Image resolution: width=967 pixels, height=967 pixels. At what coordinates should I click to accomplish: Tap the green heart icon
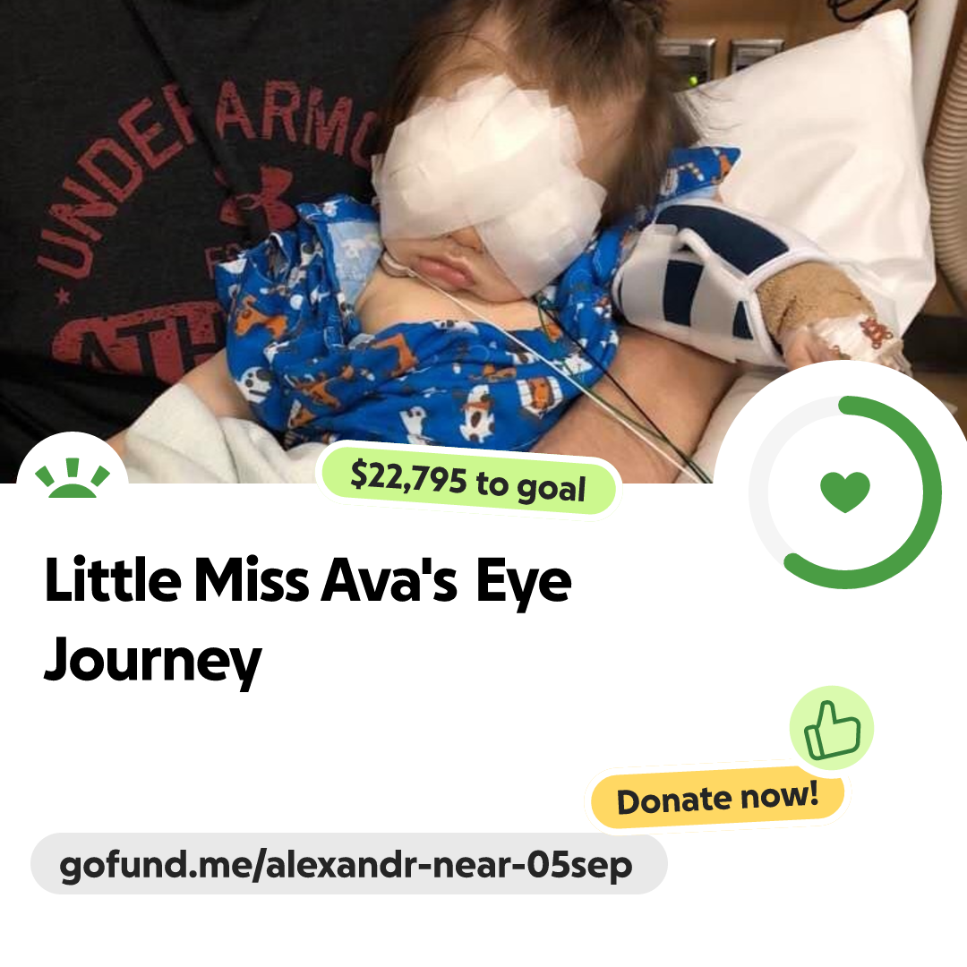[845, 492]
